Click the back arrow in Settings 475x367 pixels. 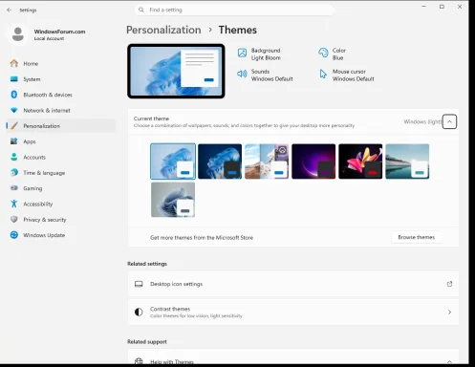point(9,10)
